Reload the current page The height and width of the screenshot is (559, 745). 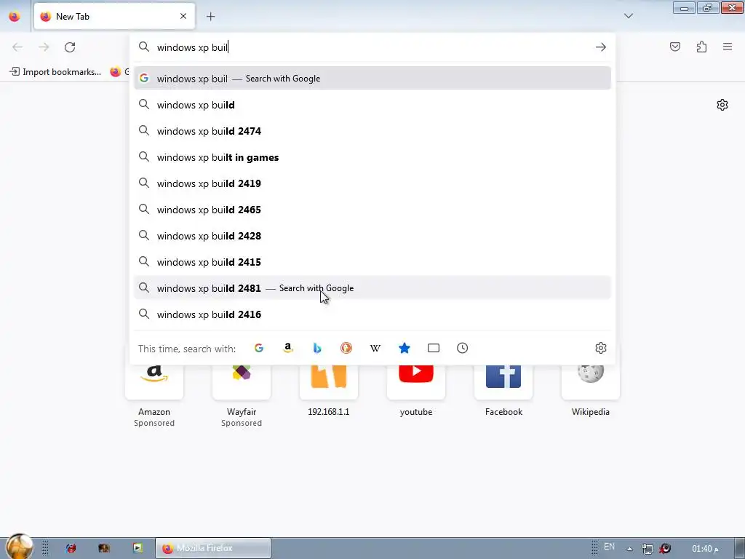point(70,47)
